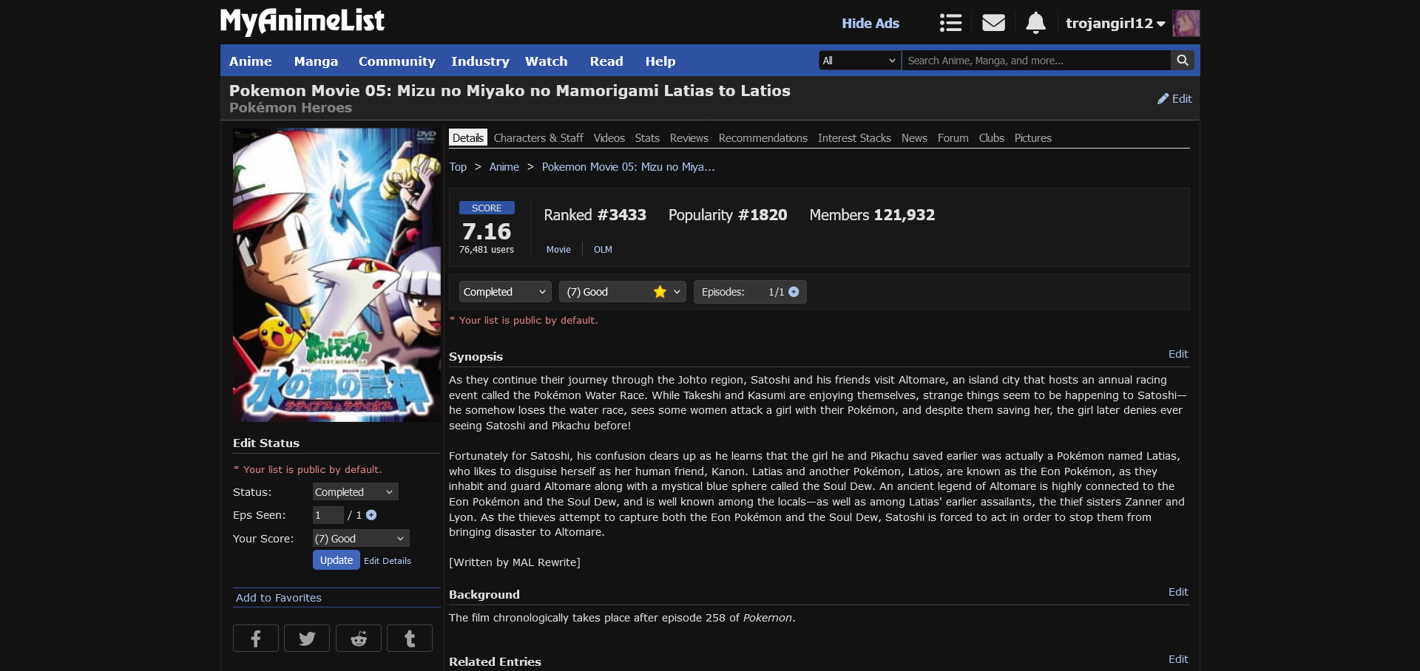Switch to the Reviews tab
1420x671 pixels.
pyautogui.click(x=689, y=138)
